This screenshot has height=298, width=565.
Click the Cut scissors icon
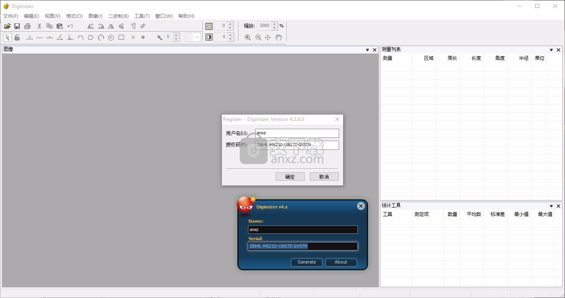pyautogui.click(x=39, y=26)
